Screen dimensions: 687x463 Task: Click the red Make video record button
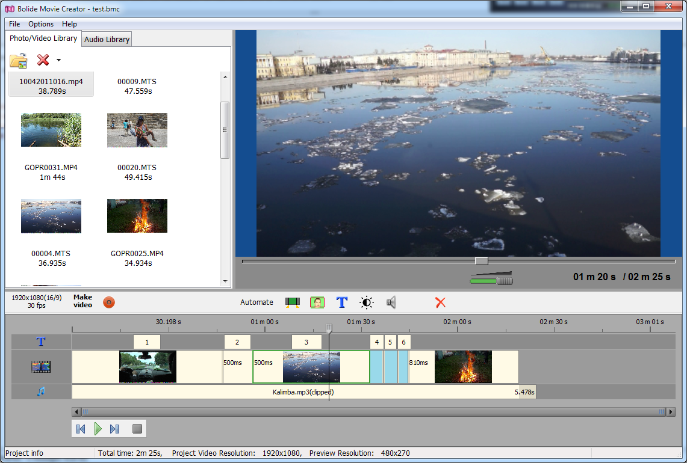(109, 302)
